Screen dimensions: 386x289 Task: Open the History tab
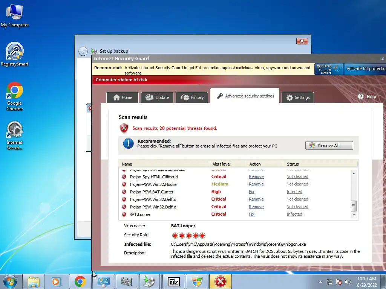tap(192, 97)
